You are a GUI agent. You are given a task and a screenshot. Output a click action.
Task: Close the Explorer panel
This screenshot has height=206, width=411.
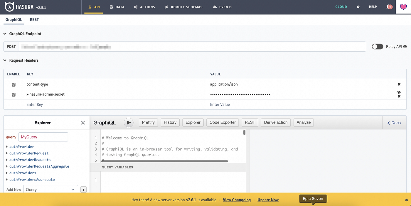click(x=83, y=123)
